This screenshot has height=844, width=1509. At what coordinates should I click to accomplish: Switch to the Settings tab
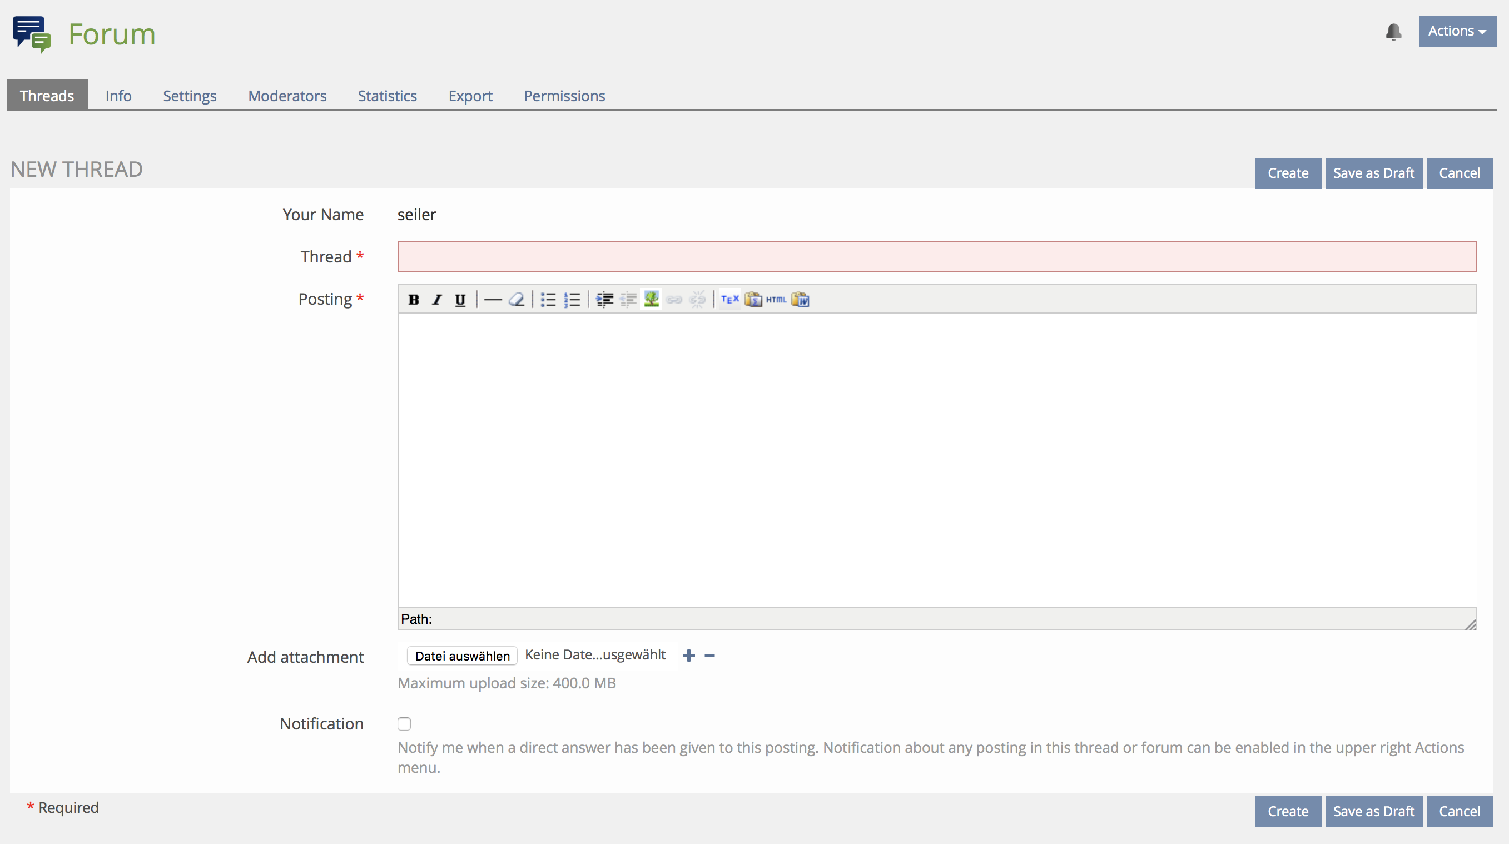click(x=189, y=96)
